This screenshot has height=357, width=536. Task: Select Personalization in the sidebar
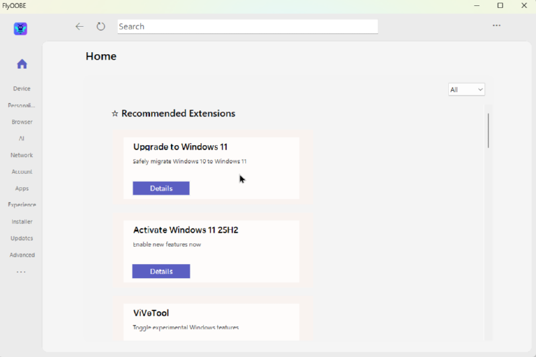click(21, 106)
